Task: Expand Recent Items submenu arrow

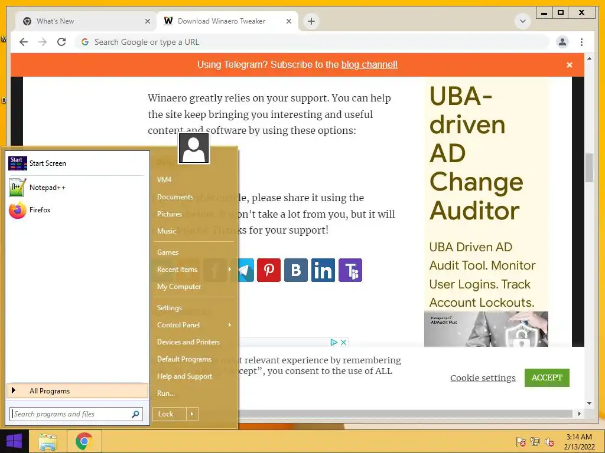Action: [230, 269]
